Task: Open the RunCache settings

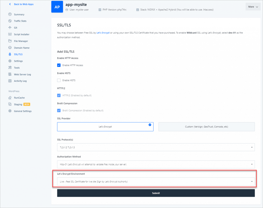Action: (18, 98)
